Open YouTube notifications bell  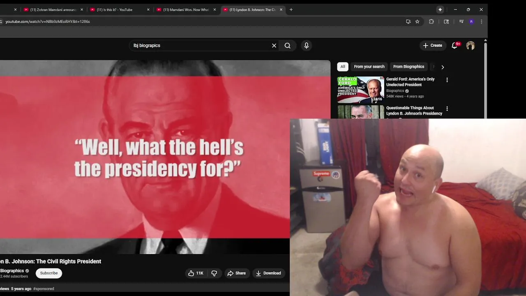454,46
